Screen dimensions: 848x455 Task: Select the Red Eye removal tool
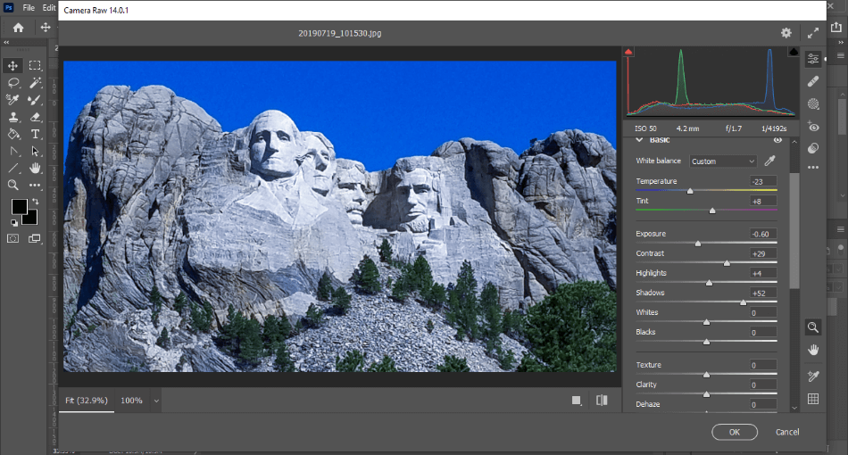coord(813,127)
